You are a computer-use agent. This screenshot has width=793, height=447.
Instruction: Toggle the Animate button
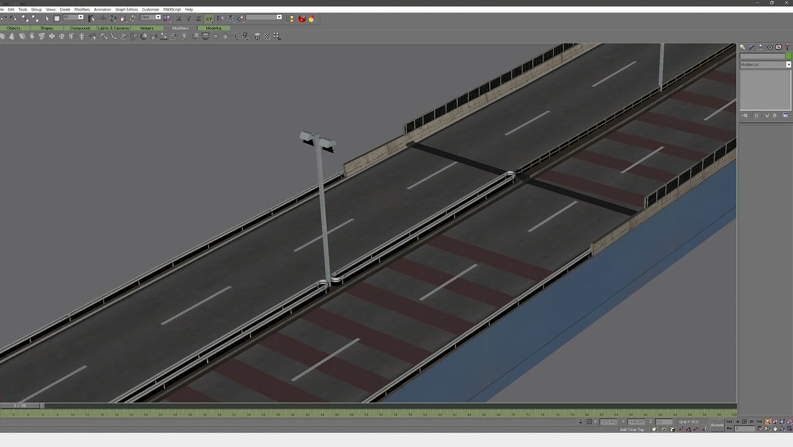pos(717,425)
